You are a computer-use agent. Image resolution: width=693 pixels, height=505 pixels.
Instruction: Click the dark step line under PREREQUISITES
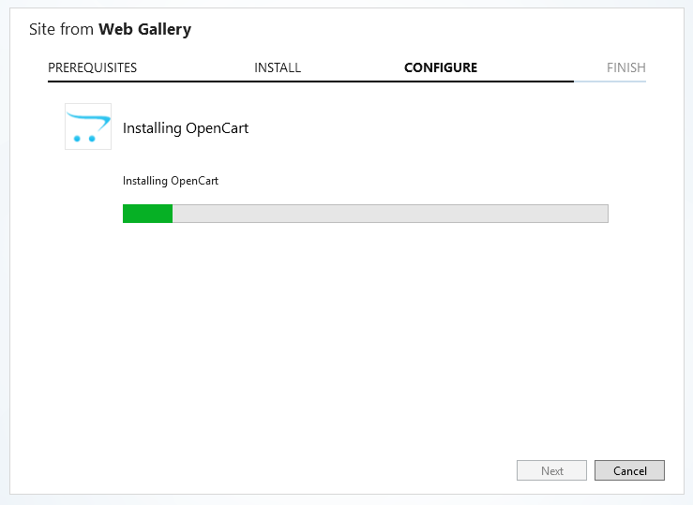tap(92, 82)
